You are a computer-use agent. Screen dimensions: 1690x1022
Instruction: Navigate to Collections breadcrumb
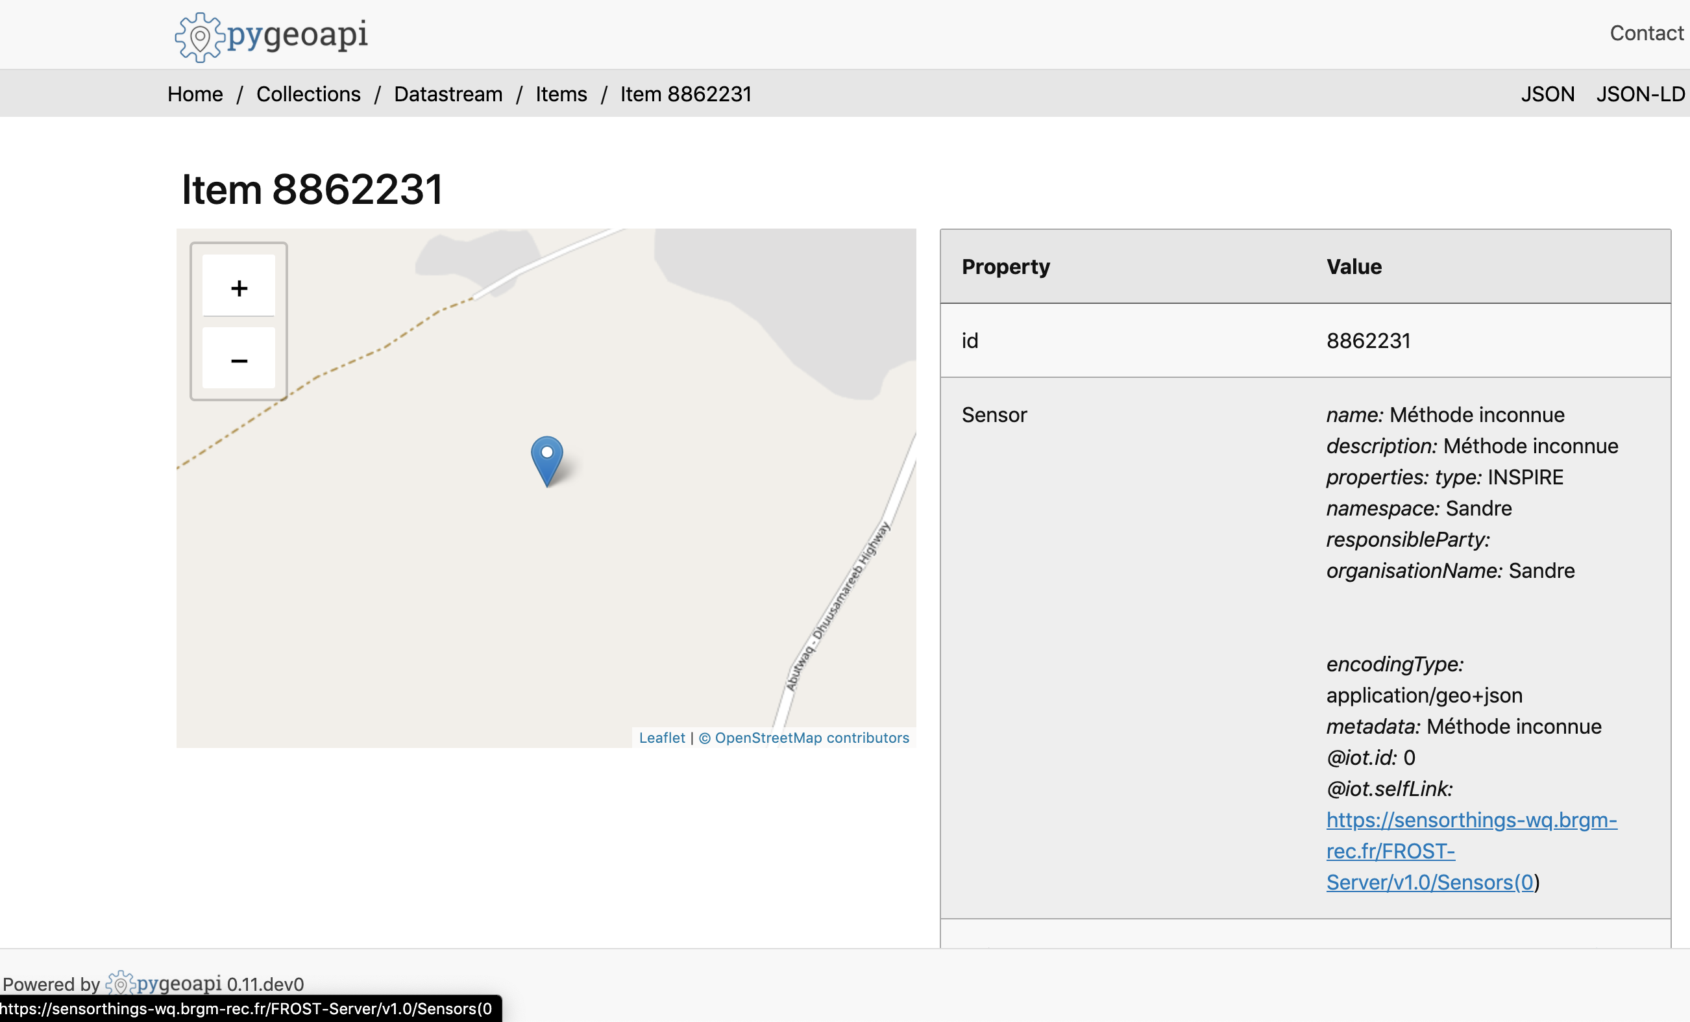click(308, 94)
